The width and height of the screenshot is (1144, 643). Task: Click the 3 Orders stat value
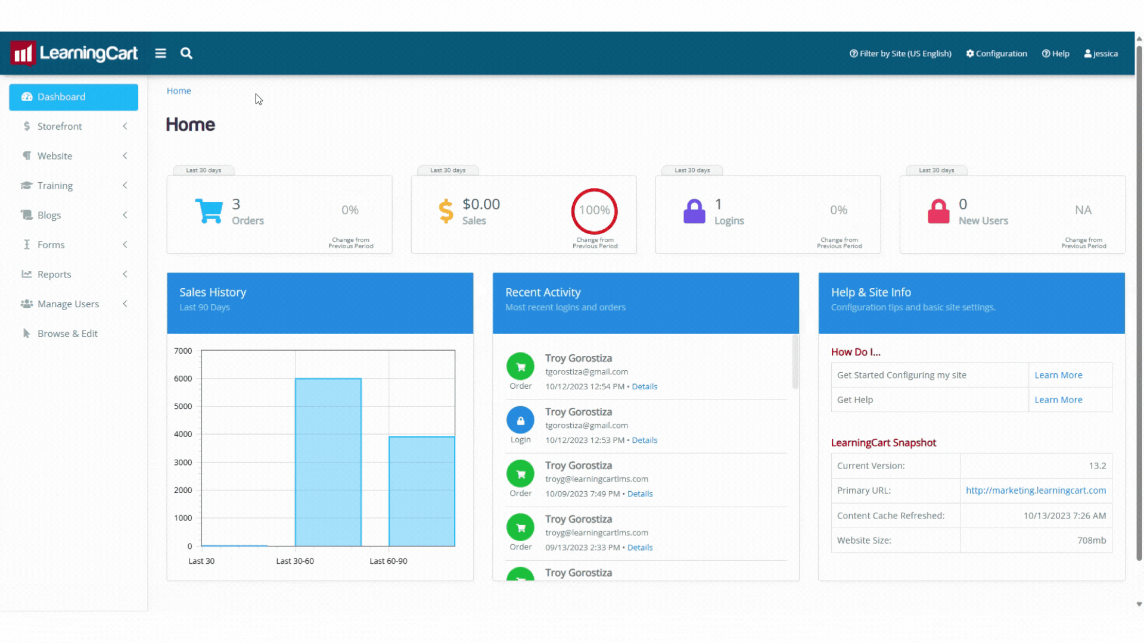236,204
